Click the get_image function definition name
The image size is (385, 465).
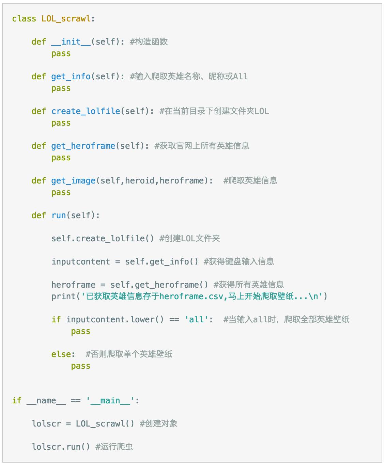(73, 181)
